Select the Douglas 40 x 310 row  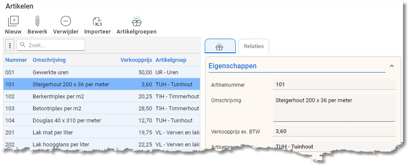[x=102, y=120]
